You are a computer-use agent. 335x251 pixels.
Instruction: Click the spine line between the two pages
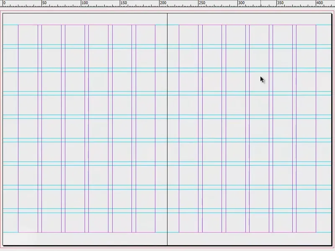click(x=167, y=125)
